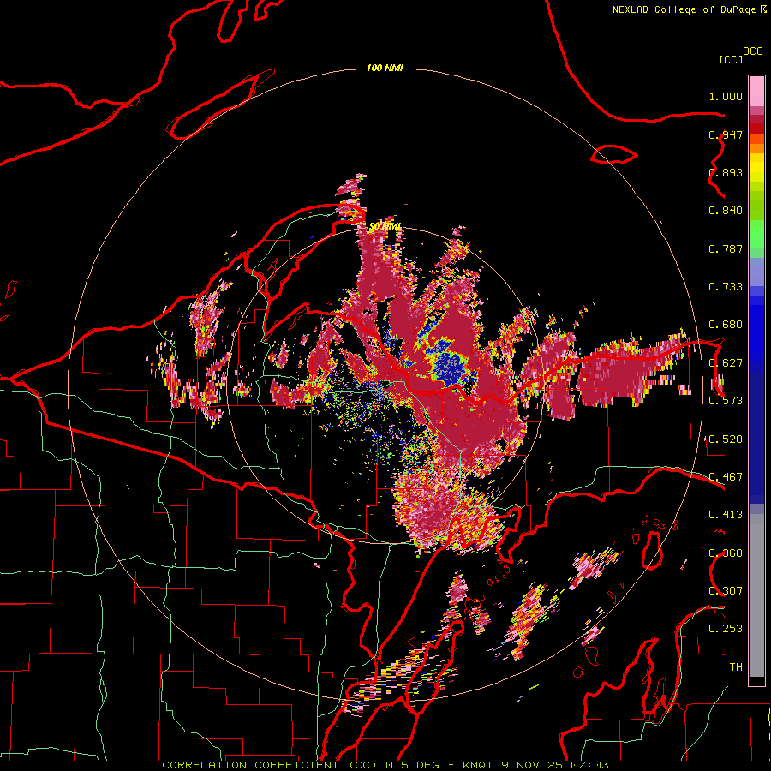Select the 0.733 scale value
Image resolution: width=771 pixels, height=771 pixels.
(726, 287)
